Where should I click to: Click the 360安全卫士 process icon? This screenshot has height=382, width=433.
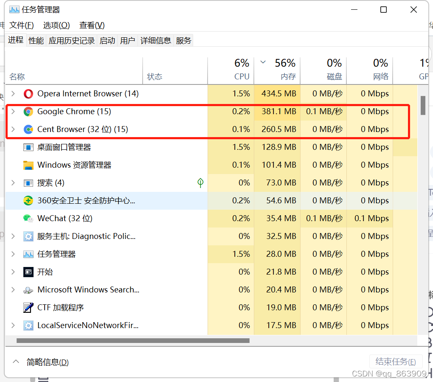(x=28, y=201)
